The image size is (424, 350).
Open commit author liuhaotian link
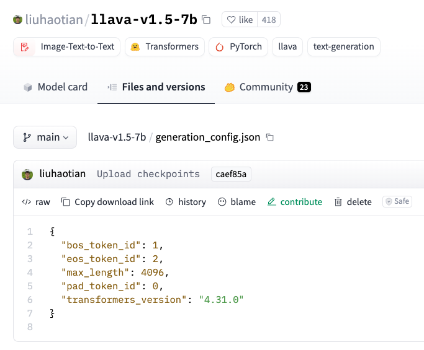coord(63,174)
